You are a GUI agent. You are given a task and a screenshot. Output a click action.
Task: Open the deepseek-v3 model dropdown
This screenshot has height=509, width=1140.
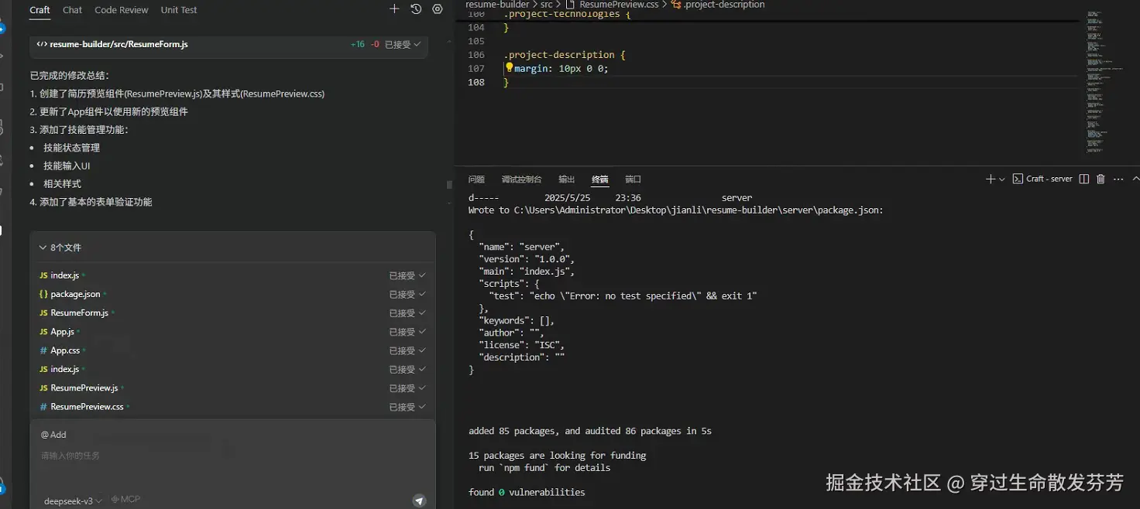73,500
